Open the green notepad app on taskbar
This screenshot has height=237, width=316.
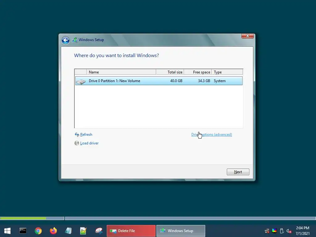pos(83,231)
